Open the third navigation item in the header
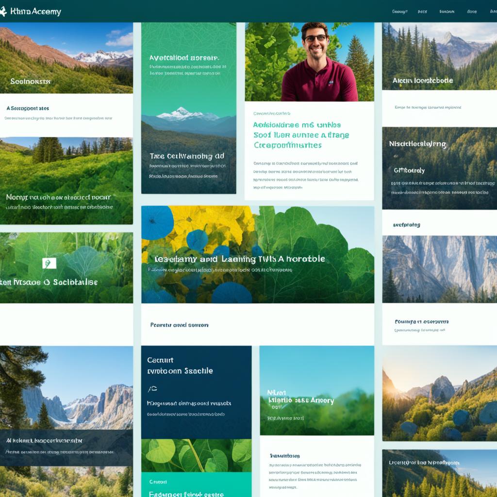This screenshot has width=497, height=497. pos(447,12)
